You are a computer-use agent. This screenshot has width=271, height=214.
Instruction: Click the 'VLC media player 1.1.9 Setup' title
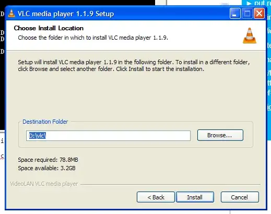coord(66,14)
